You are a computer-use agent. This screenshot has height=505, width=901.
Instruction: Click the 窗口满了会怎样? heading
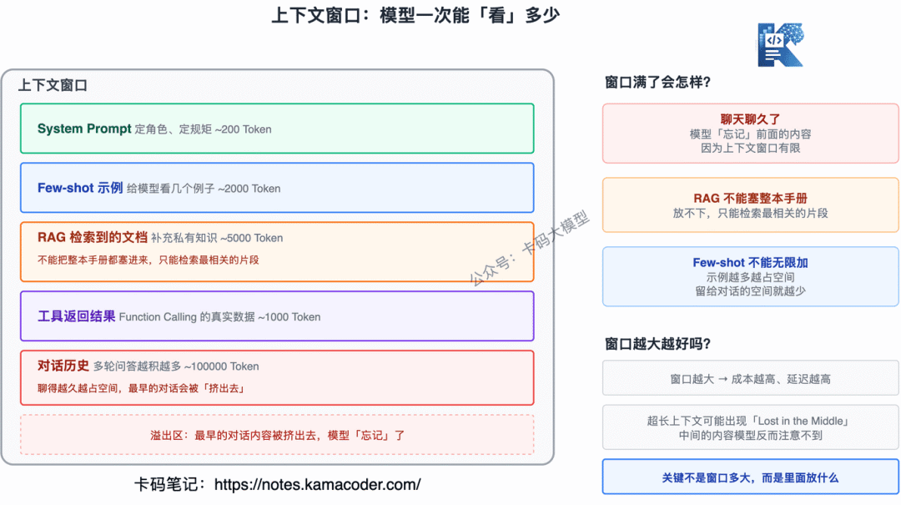click(x=658, y=83)
